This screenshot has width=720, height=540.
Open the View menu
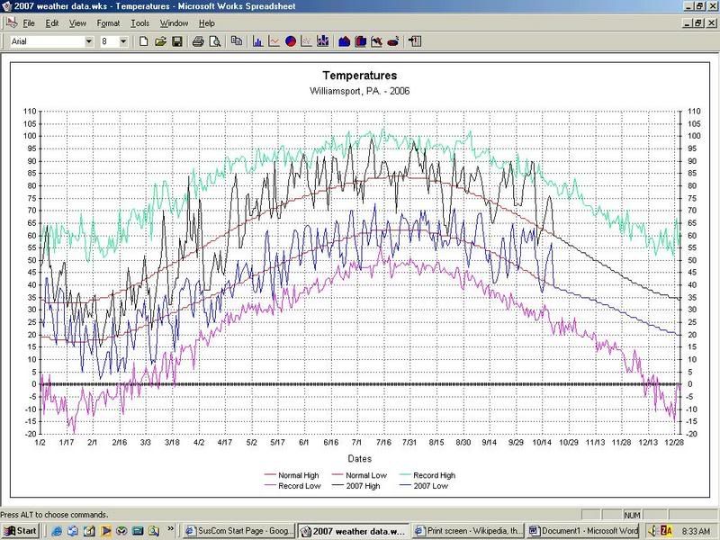[x=77, y=23]
